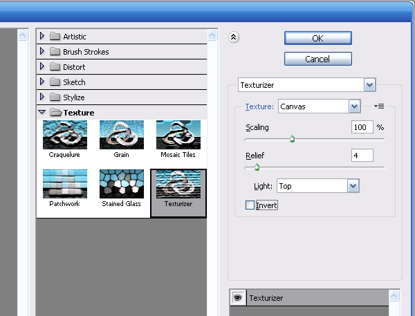Enable the Invert checkbox
415x316 pixels.
[x=250, y=205]
